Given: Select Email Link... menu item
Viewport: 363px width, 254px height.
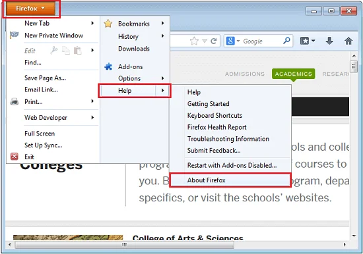Looking at the screenshot, I should (41, 89).
